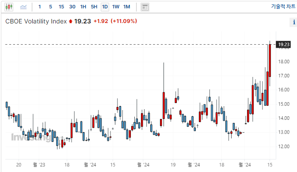
Task: Select the active 1D timeframe
Action: pos(105,7)
